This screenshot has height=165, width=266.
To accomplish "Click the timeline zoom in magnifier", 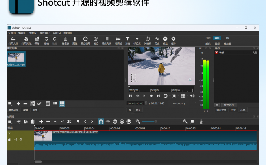I will click(x=185, y=122).
